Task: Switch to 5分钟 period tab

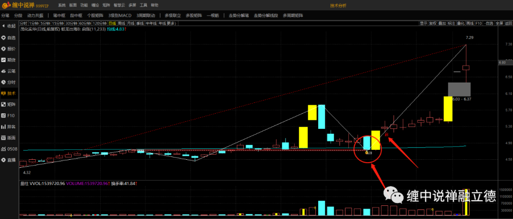Action: 45,23
